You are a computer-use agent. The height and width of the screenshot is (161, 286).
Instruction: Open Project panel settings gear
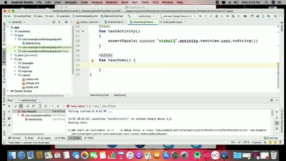click(x=66, y=22)
